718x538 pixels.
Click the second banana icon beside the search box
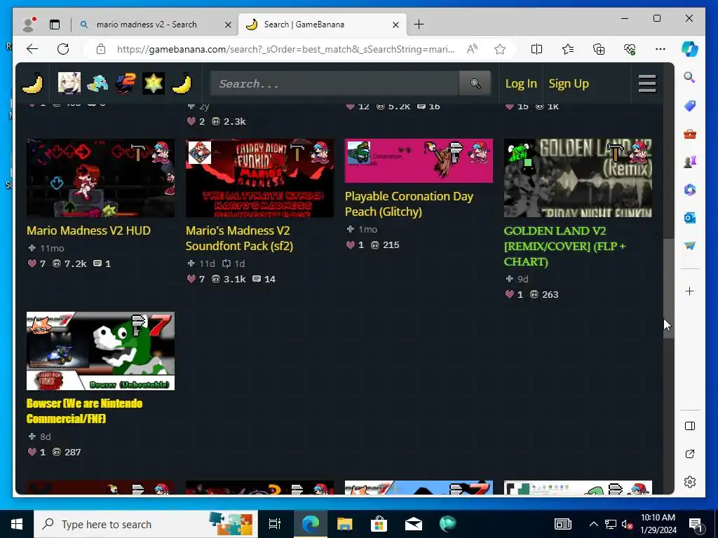tap(182, 83)
